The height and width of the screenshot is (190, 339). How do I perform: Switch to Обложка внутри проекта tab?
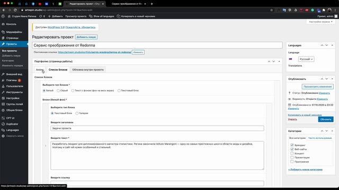point(88,70)
